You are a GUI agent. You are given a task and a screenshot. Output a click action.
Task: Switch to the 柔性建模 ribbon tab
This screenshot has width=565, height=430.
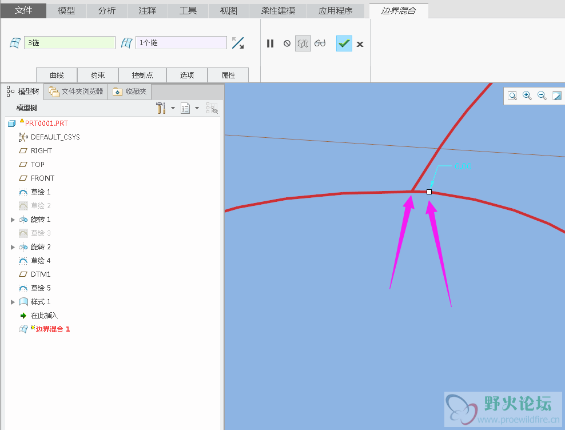(278, 11)
